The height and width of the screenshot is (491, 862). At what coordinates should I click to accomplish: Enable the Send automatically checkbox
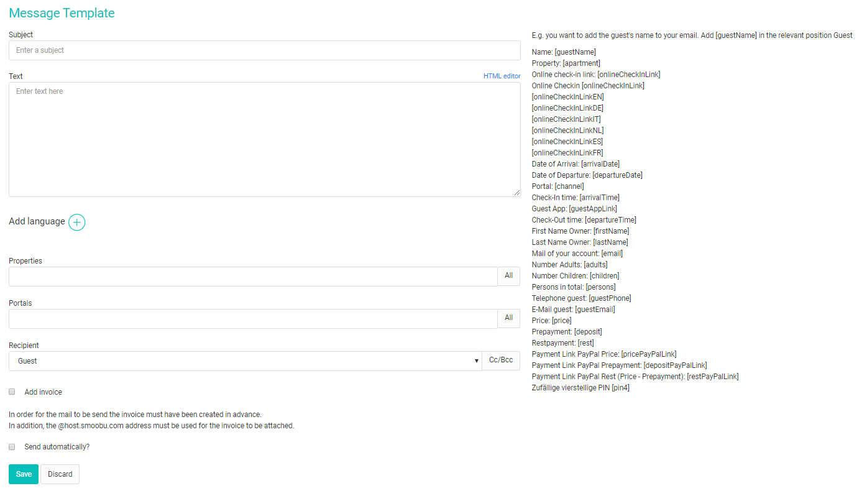tap(12, 447)
